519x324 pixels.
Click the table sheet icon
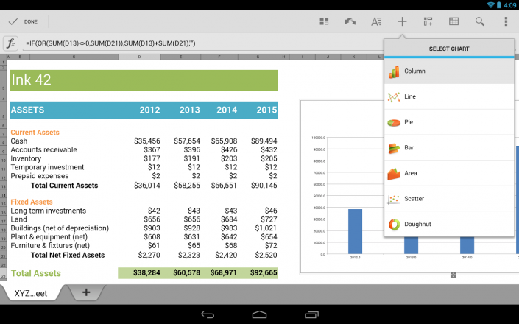(x=453, y=22)
